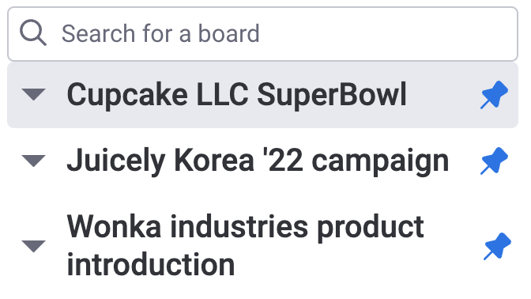Unpin the Juicely Korea '22 campaign board
The image size is (531, 299).
[494, 161]
